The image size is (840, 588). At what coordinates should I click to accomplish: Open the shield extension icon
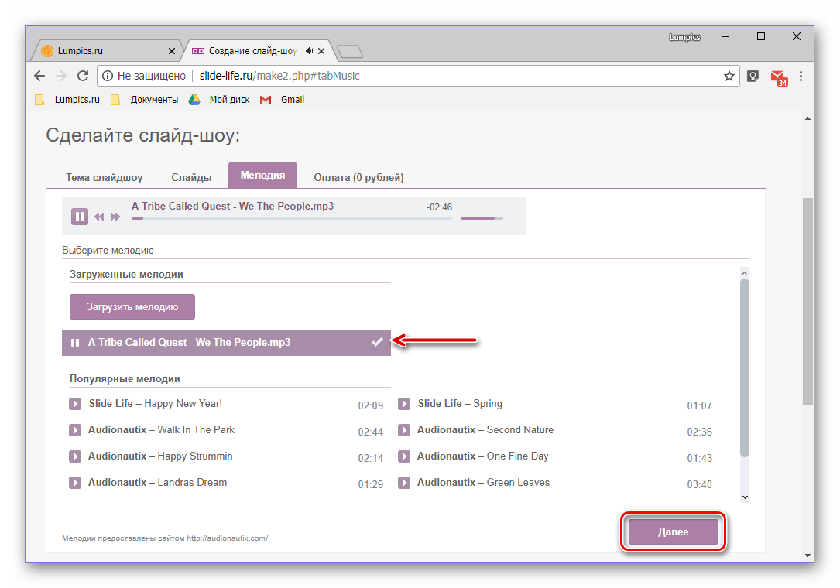coord(753,76)
